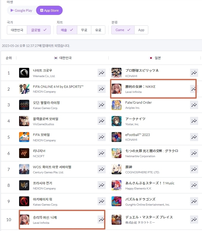
Task: Select 대한민국 country filter
Action: 17,30
